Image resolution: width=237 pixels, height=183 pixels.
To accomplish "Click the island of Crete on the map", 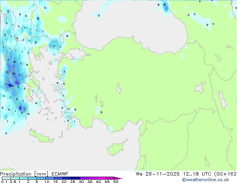I will (41, 136).
